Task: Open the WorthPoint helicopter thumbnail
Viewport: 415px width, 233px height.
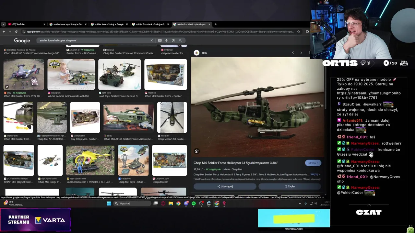Action: click(18, 117)
